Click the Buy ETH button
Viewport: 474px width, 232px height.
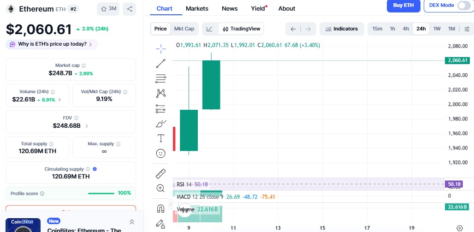pos(403,6)
